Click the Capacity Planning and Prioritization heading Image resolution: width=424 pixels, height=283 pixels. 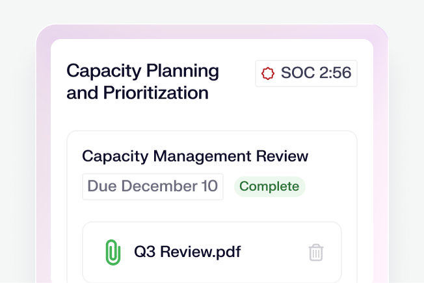point(143,82)
